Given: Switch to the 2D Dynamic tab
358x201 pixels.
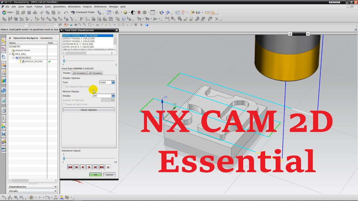Looking at the screenshot, I should point(95,73).
